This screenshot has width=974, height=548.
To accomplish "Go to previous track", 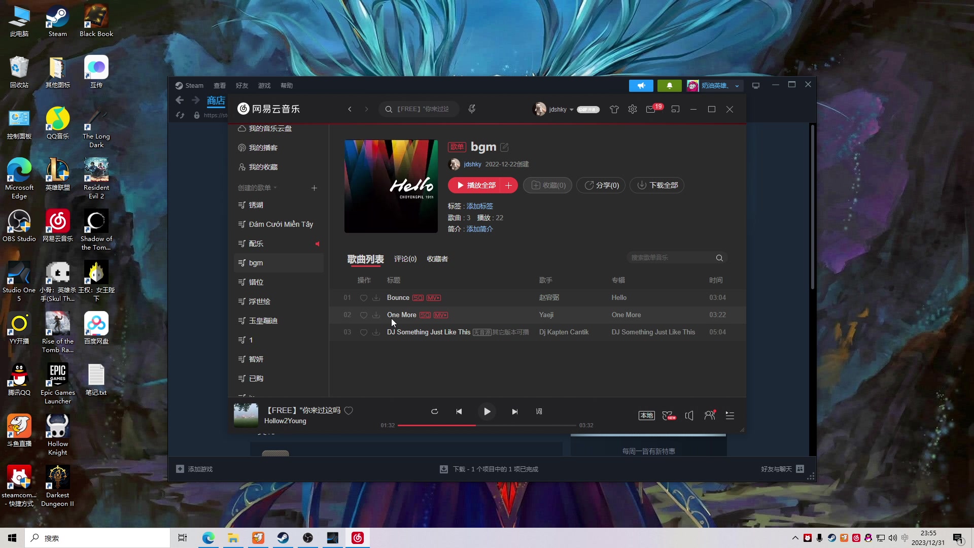I will pyautogui.click(x=459, y=412).
